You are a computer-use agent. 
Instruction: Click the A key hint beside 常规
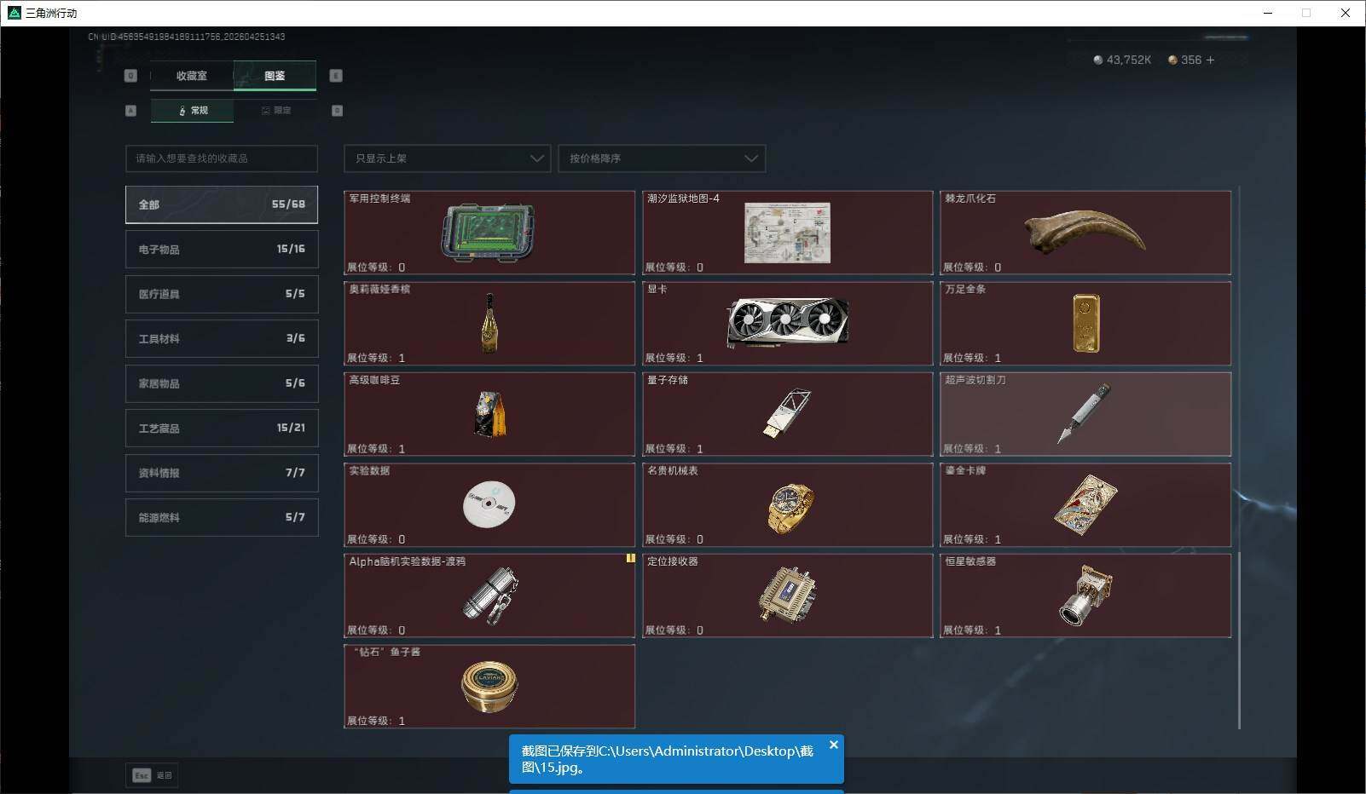point(130,111)
